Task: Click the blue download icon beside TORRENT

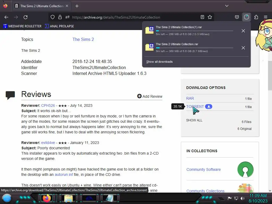Action: pyautogui.click(x=209, y=107)
